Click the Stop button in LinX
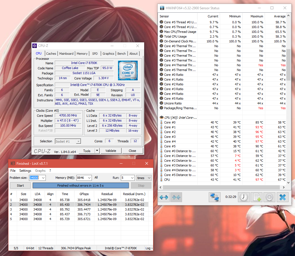This screenshot has width=295, height=256. pos(141,186)
